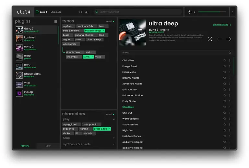Go to previous preset with large left arrow
Screen dimensions: 249x168
[219, 39]
